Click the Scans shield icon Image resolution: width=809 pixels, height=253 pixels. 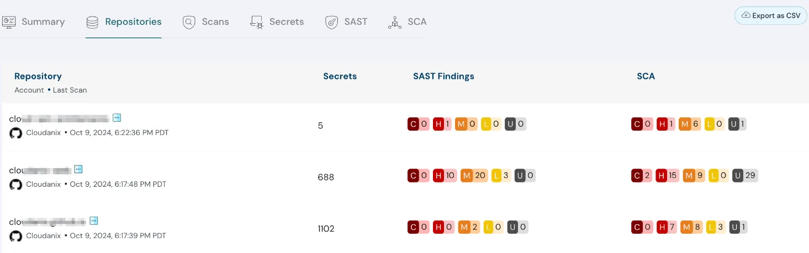pyautogui.click(x=189, y=23)
